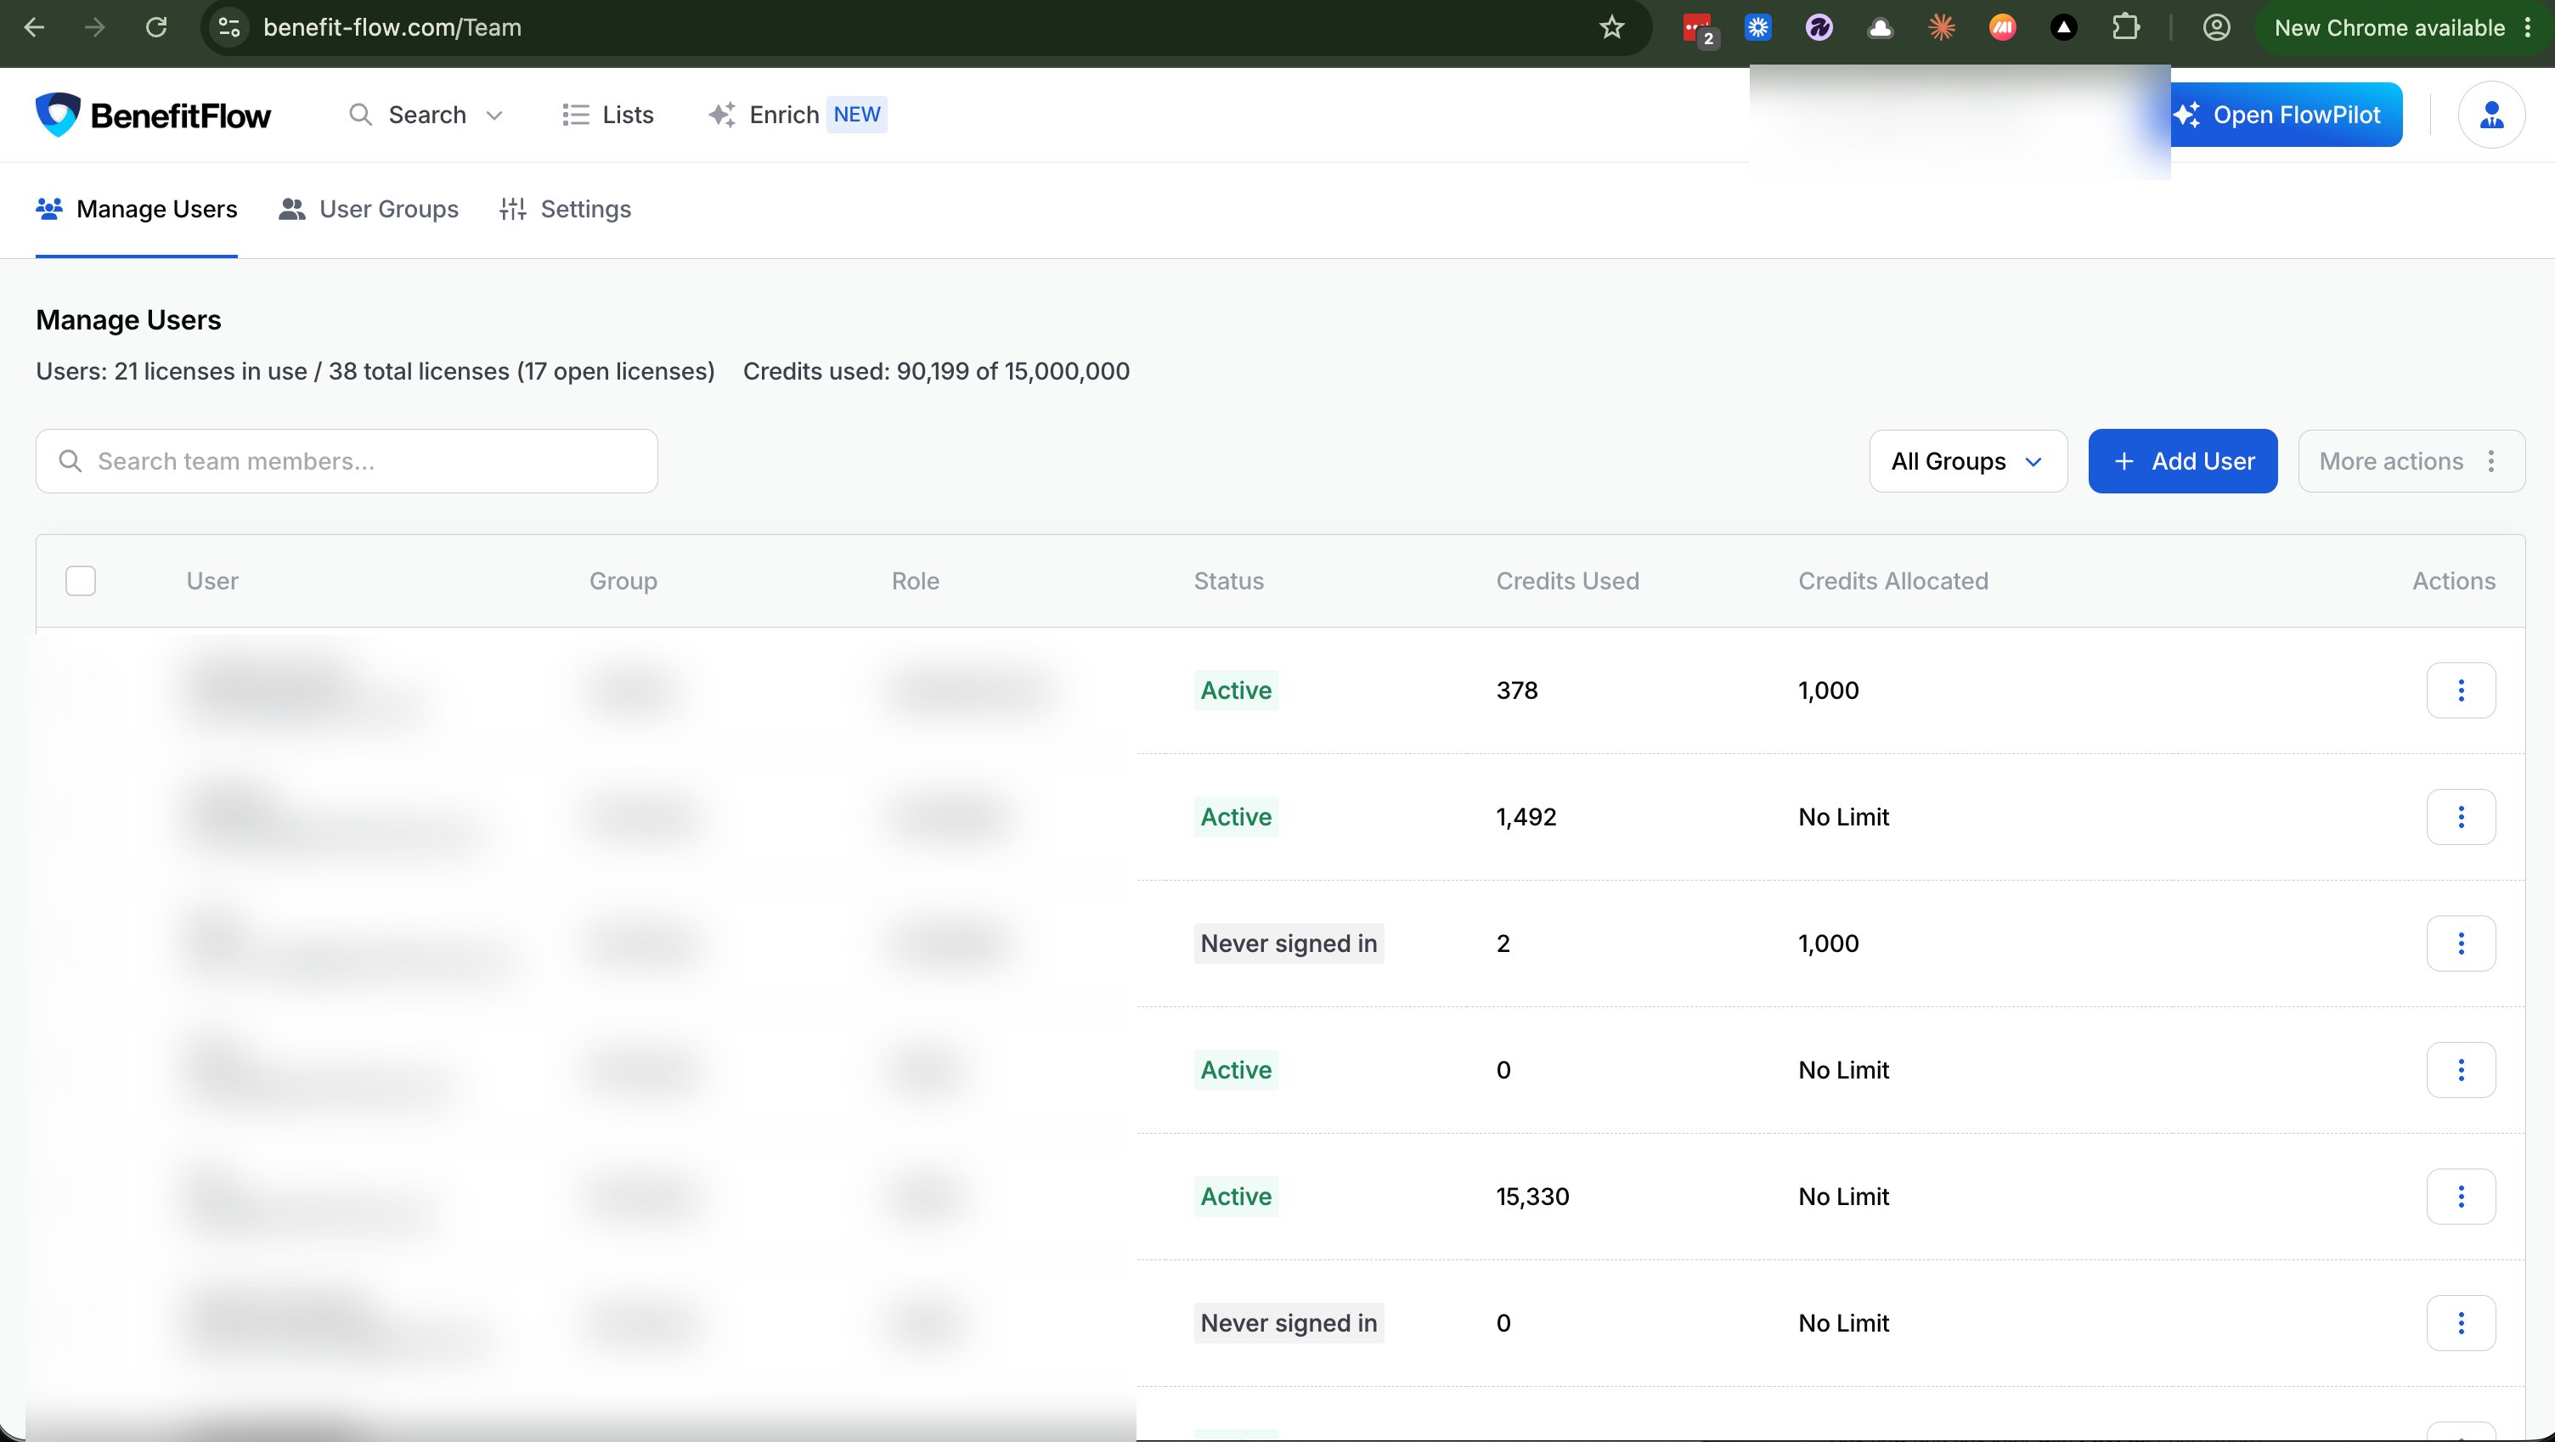
Task: Click the Role column header
Action: 915,581
